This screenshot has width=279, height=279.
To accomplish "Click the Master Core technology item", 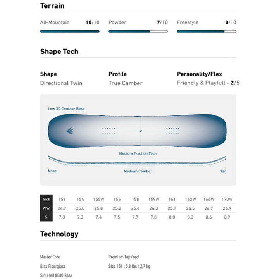I will click(x=50, y=257).
